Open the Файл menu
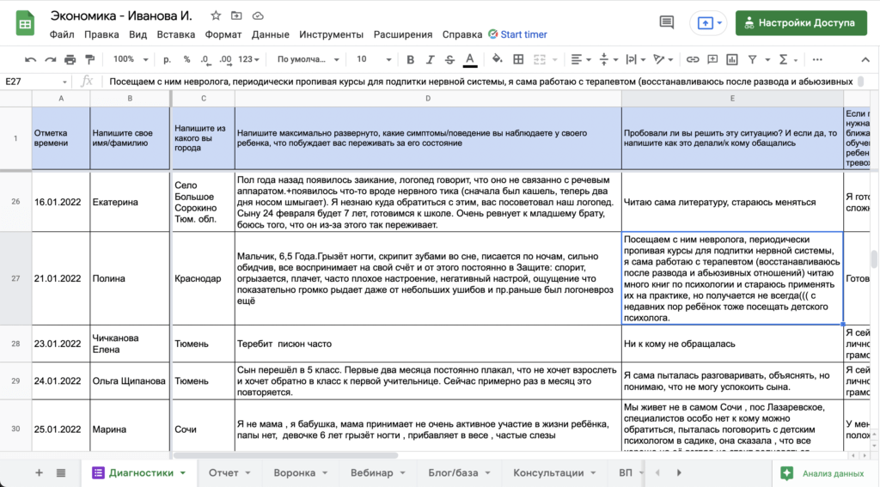This screenshot has width=880, height=487. coord(62,34)
